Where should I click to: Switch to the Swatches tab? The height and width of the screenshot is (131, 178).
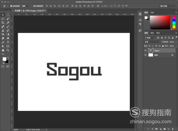coord(152,13)
